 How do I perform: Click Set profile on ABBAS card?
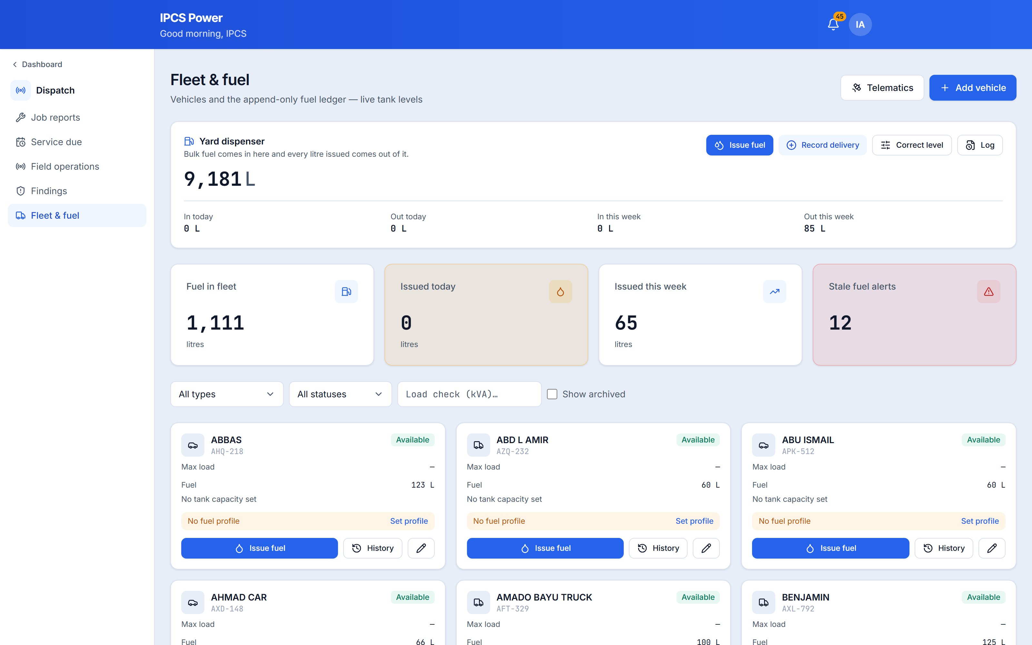click(409, 521)
